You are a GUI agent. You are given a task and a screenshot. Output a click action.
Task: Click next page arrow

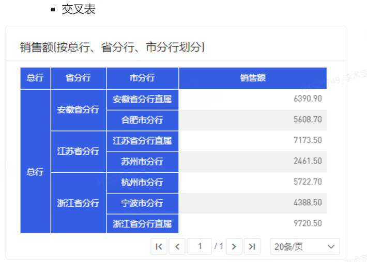tap(234, 247)
